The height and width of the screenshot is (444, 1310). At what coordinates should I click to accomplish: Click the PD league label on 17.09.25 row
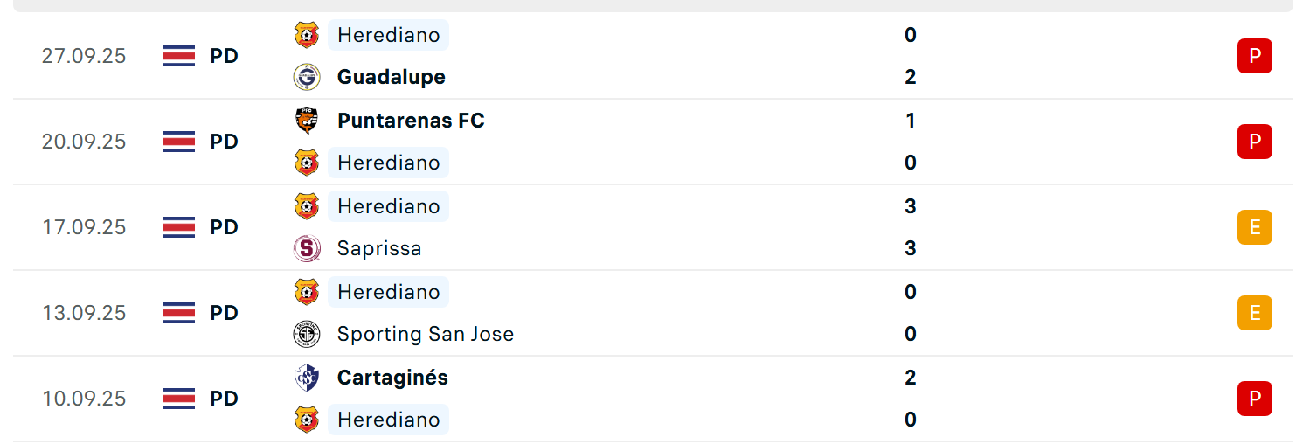pos(225,227)
